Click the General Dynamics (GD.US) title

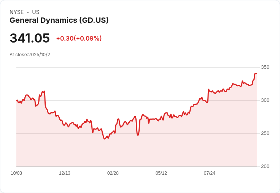[59, 20]
